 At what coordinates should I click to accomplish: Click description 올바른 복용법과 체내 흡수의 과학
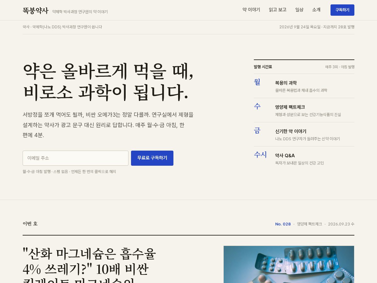coord(301,91)
